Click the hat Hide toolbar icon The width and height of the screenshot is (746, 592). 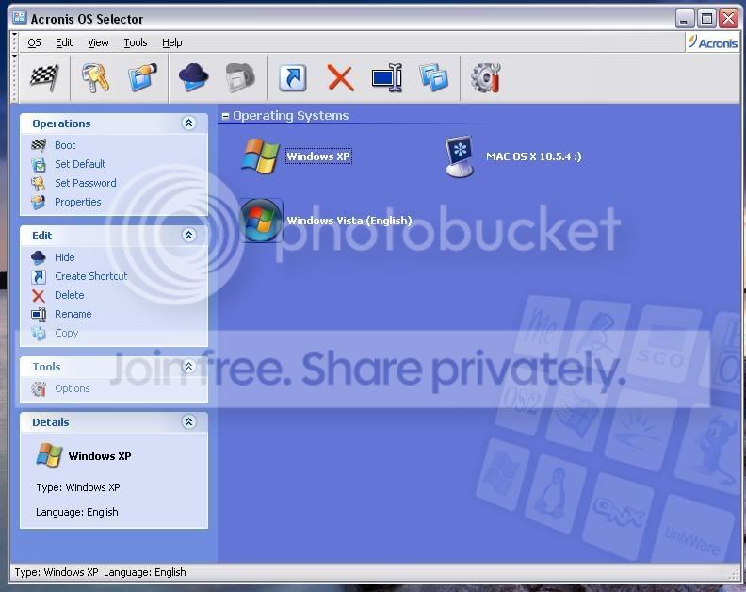(193, 77)
